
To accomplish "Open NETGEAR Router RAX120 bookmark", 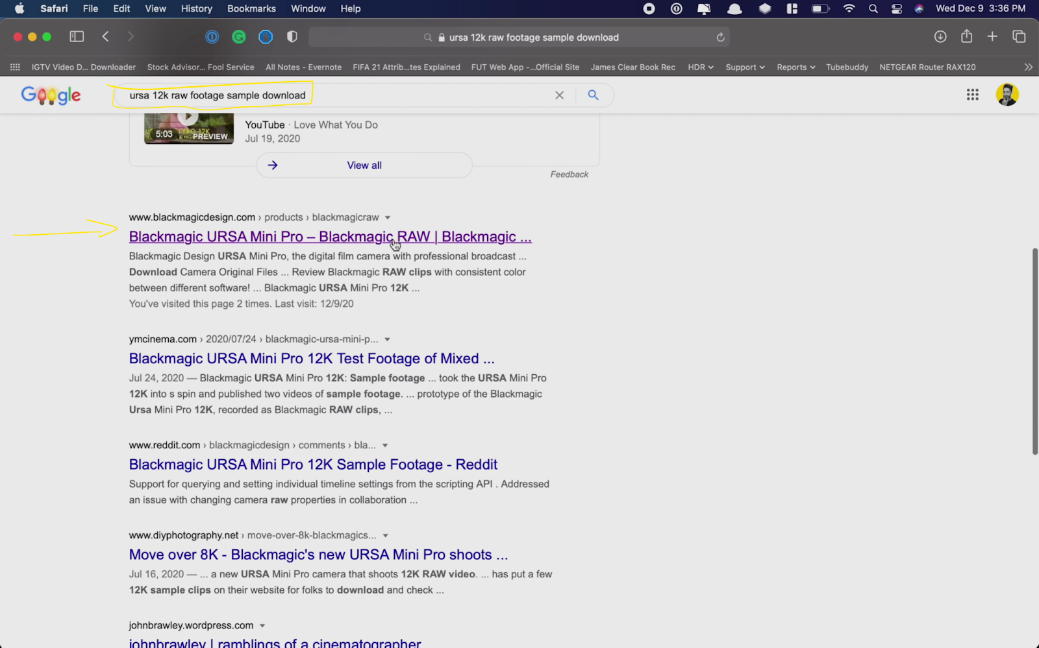I will point(927,67).
